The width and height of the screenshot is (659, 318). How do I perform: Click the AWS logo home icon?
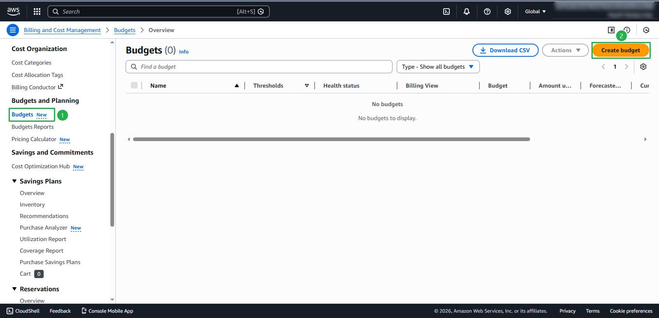click(13, 12)
